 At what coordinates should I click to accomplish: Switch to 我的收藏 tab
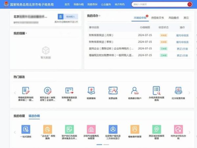click(x=19, y=116)
